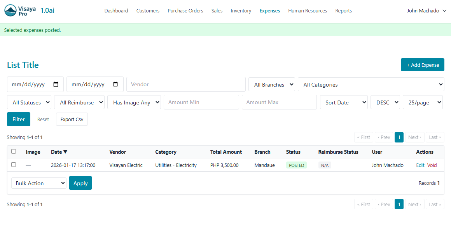Apply the selected bulk action
451x231 pixels.
click(x=80, y=183)
